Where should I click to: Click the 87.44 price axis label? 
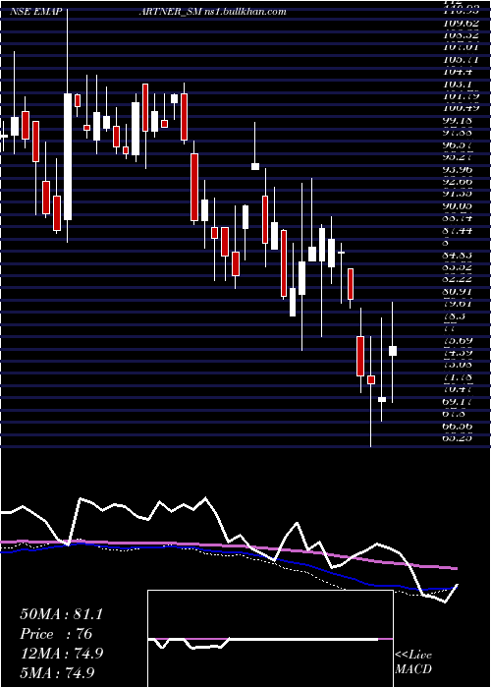tap(459, 231)
